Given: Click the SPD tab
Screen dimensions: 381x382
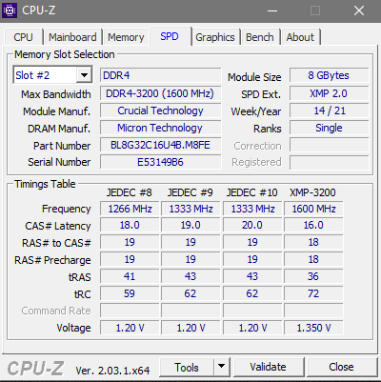Looking at the screenshot, I should (170, 36).
